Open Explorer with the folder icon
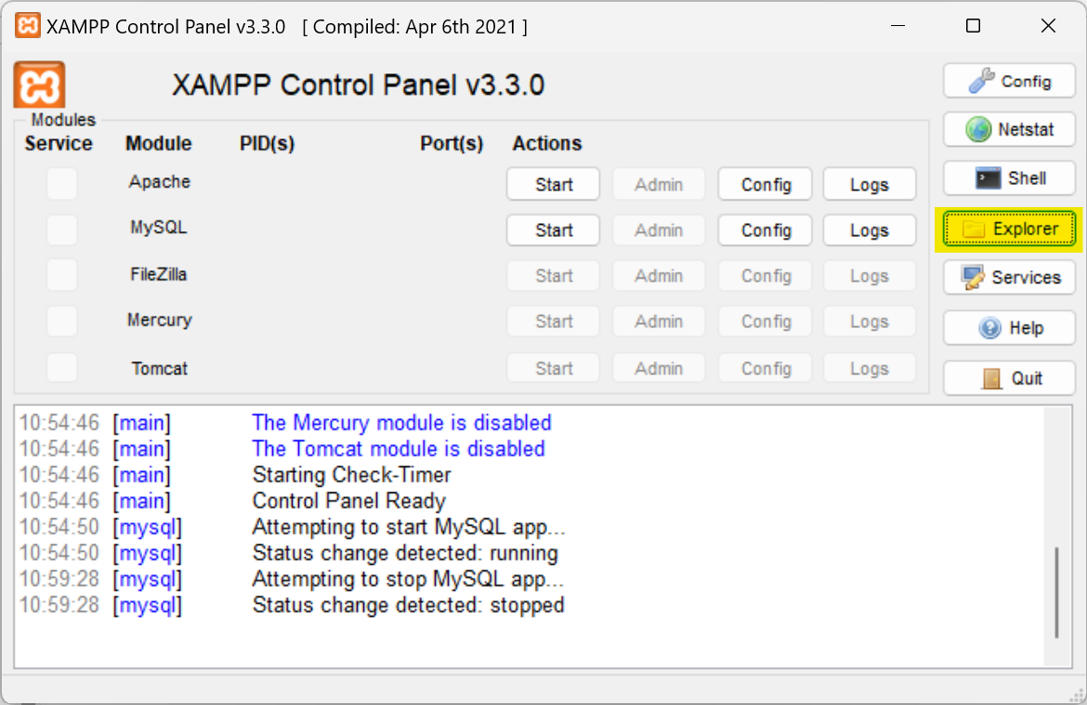 point(1009,228)
